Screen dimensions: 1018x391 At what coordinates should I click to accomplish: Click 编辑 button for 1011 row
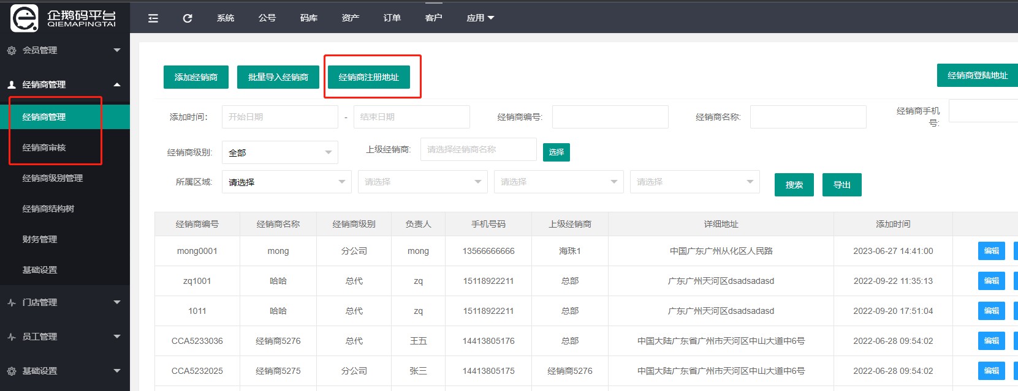tap(992, 311)
